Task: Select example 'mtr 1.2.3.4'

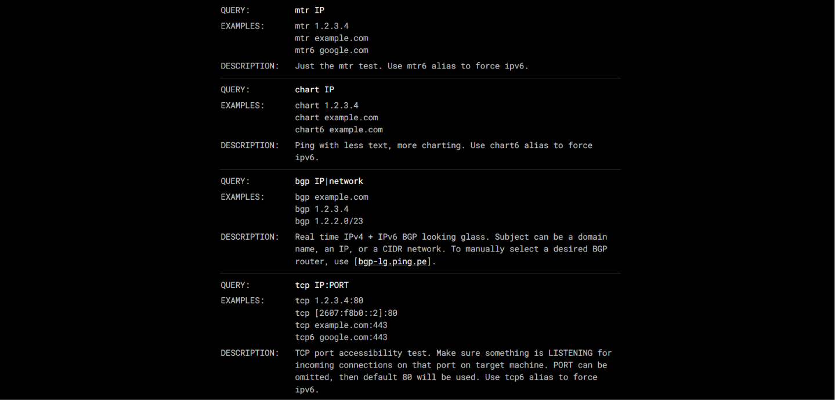Action: 321,26
